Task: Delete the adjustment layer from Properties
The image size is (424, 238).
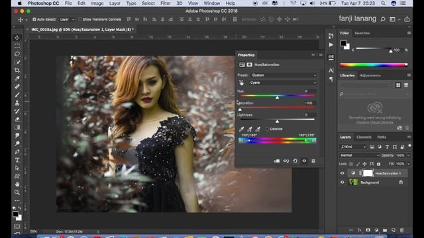Action: (313, 161)
